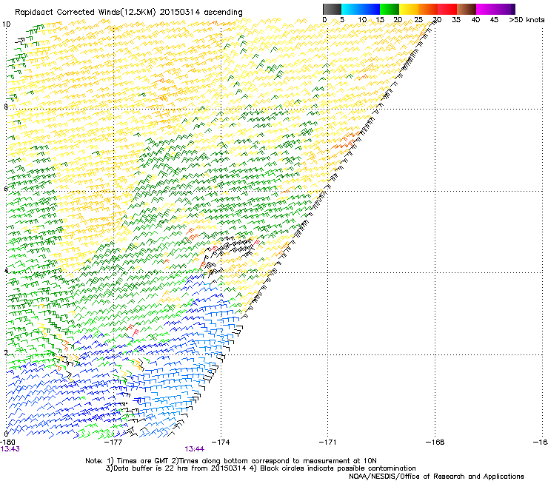Click the purple '13:43' time label
The height and width of the screenshot is (481, 548).
[x=10, y=449]
